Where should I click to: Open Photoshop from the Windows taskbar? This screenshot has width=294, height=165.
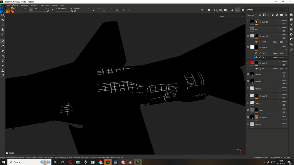pyautogui.click(x=108, y=162)
